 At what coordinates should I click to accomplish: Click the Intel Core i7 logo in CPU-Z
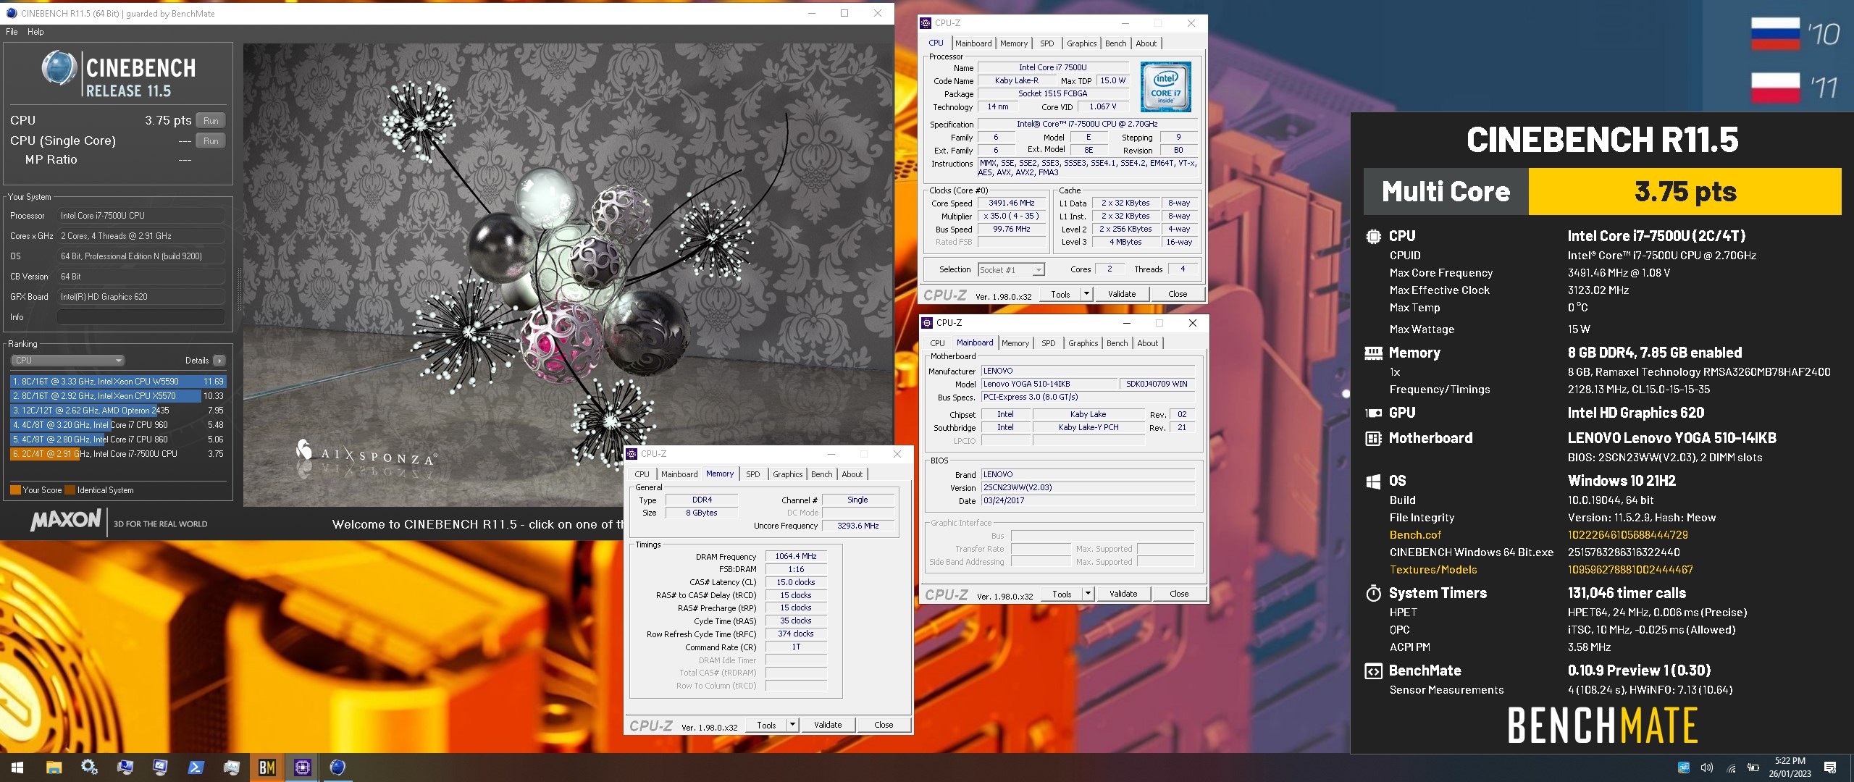tap(1165, 87)
